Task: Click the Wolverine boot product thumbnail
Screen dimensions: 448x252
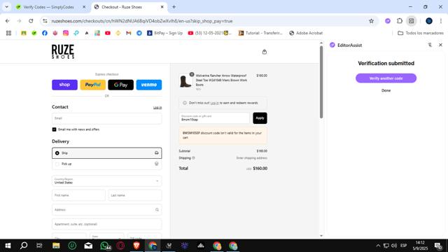Action: 185,81
